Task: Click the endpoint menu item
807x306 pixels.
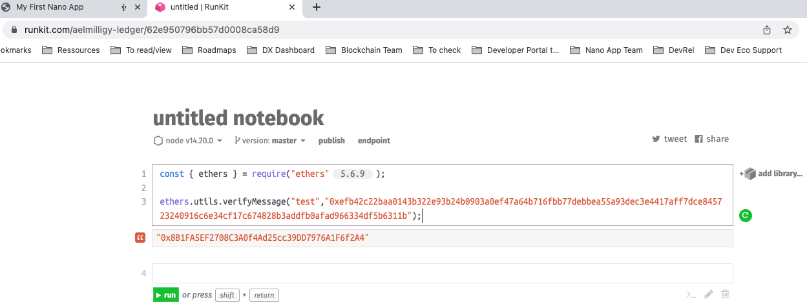Action: pos(374,140)
